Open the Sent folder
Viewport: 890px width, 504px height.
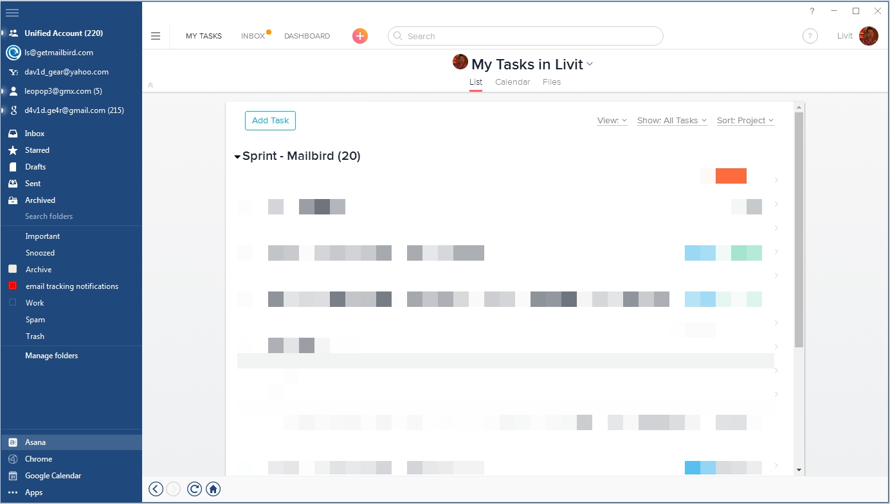coord(33,184)
